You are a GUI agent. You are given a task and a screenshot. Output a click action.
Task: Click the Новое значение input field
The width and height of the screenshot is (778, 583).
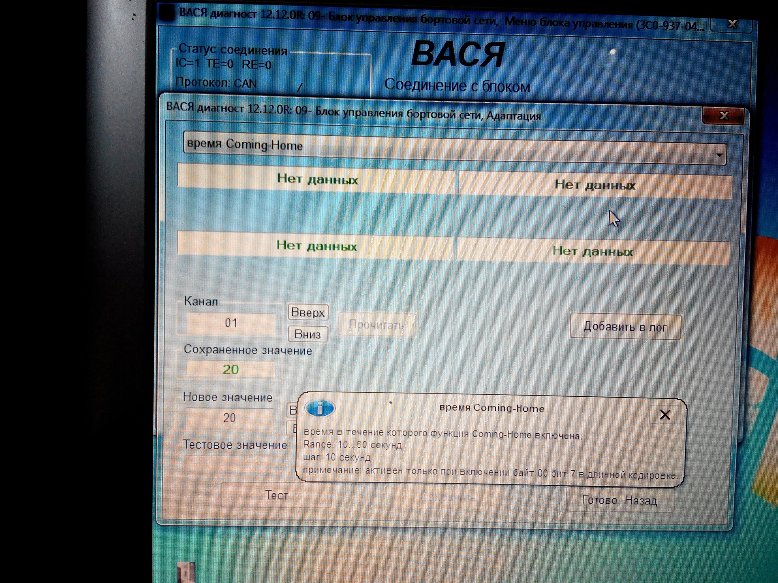coord(229,418)
